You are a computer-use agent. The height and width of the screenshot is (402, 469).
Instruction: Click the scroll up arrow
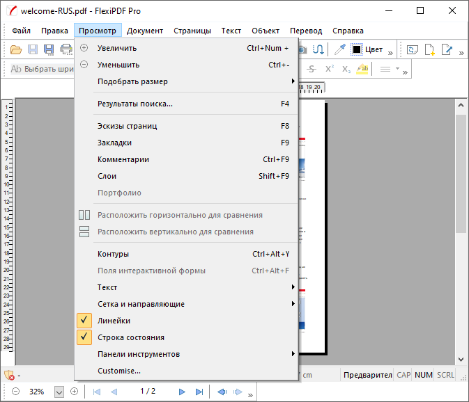coord(461,105)
